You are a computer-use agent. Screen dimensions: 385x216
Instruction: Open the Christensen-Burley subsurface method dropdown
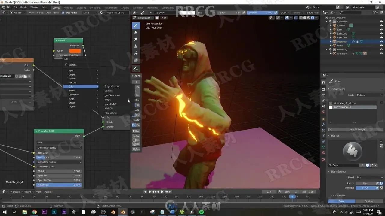pyautogui.click(x=59, y=148)
